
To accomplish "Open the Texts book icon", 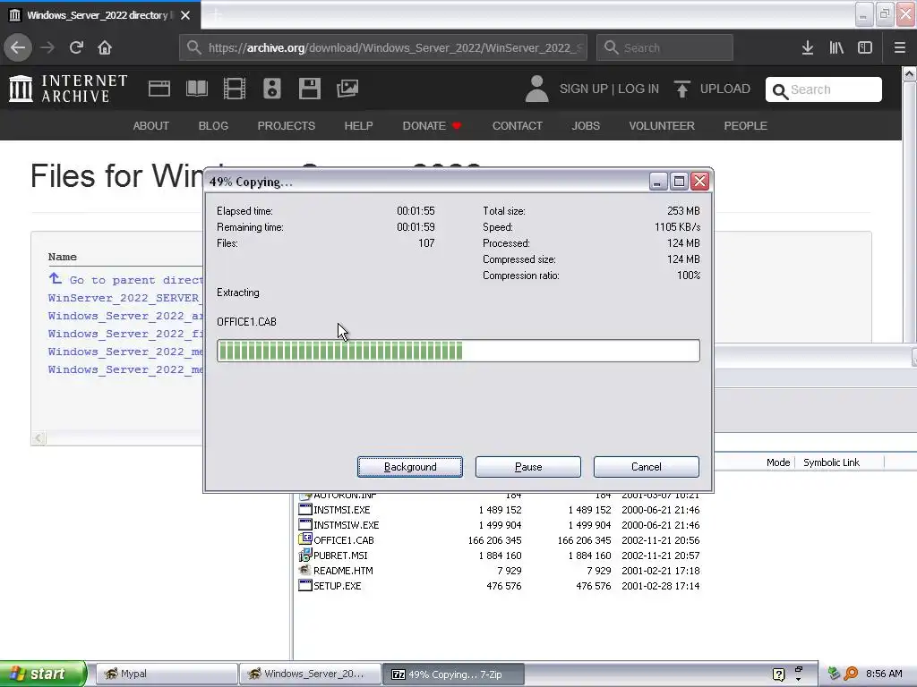I will (x=196, y=89).
